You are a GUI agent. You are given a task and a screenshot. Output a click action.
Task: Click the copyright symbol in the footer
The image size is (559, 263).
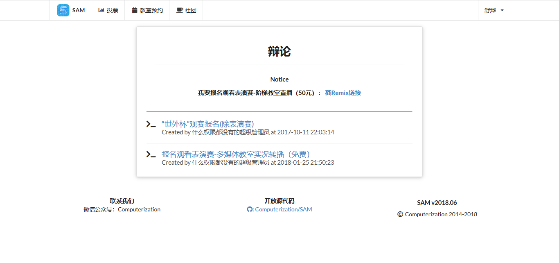tap(400, 214)
